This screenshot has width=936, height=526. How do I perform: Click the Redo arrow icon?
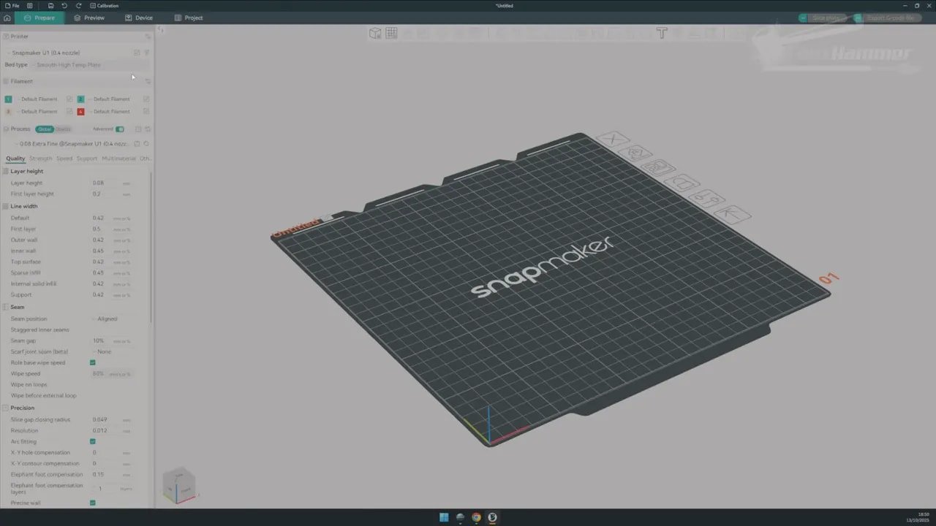(x=78, y=5)
